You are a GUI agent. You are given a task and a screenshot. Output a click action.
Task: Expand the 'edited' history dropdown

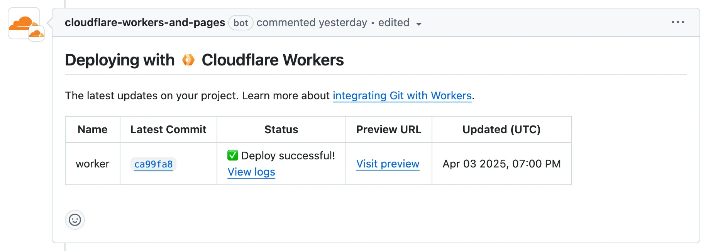[x=400, y=23]
